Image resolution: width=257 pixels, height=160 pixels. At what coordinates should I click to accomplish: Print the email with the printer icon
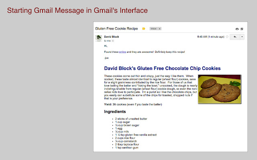point(237,29)
